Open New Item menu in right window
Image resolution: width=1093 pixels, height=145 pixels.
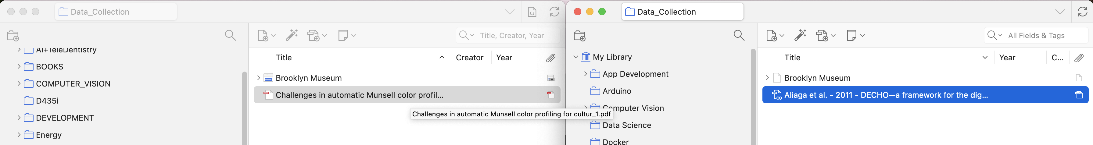pyautogui.click(x=775, y=36)
